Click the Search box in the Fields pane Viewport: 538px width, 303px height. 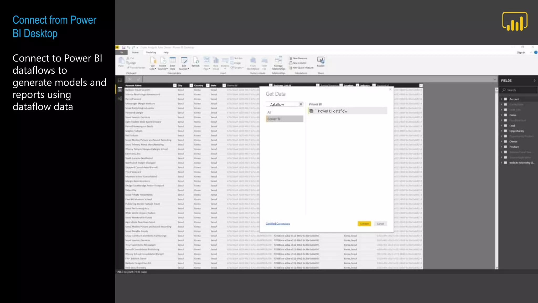point(519,90)
